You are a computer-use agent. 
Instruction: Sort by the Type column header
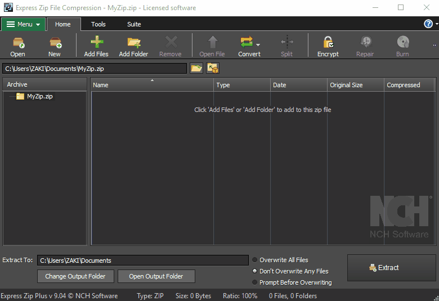[x=242, y=85]
